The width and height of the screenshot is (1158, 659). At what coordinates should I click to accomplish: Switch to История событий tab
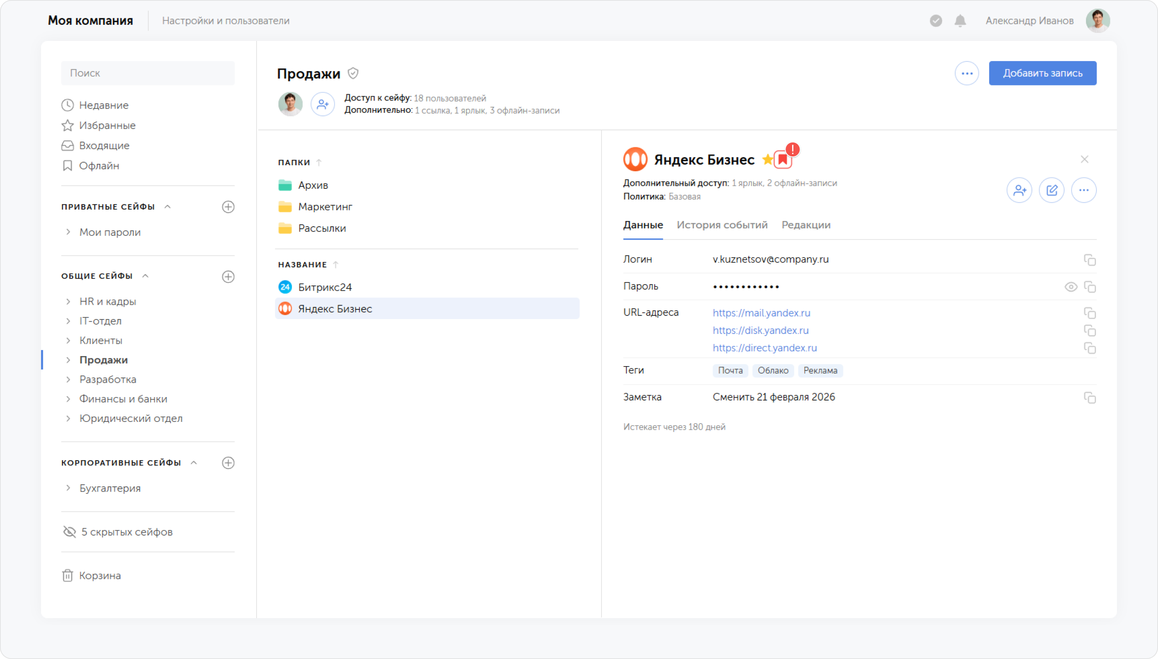point(722,225)
